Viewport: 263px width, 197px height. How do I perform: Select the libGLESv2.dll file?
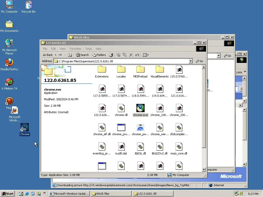click(x=159, y=149)
